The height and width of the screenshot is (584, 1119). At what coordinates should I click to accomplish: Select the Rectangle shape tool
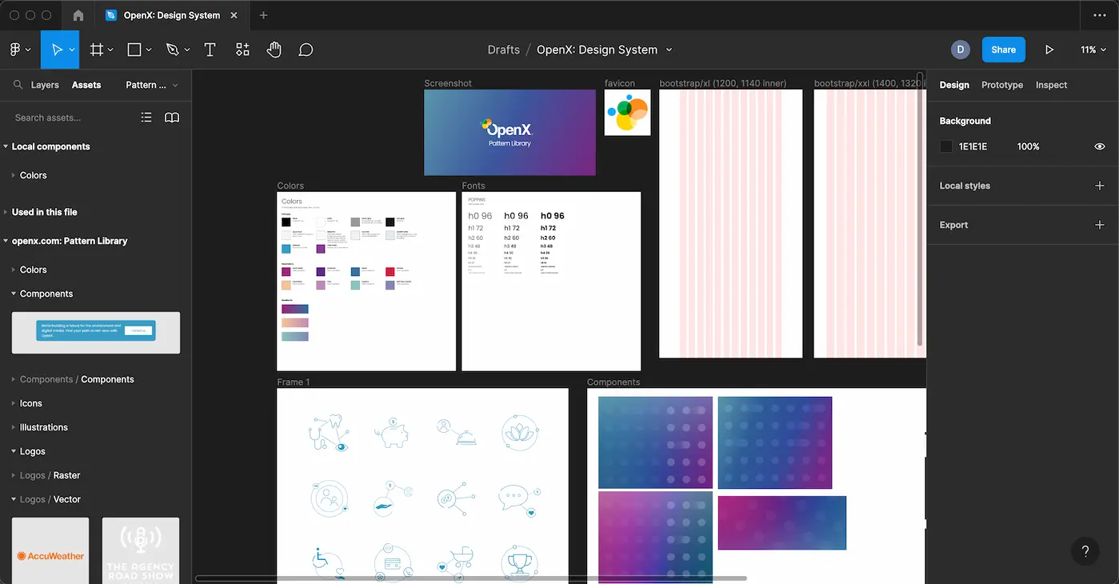point(134,50)
